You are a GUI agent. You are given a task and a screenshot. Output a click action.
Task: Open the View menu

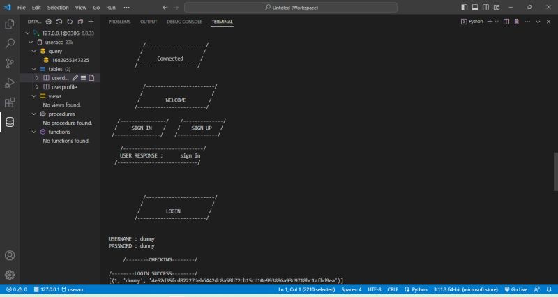81,8
